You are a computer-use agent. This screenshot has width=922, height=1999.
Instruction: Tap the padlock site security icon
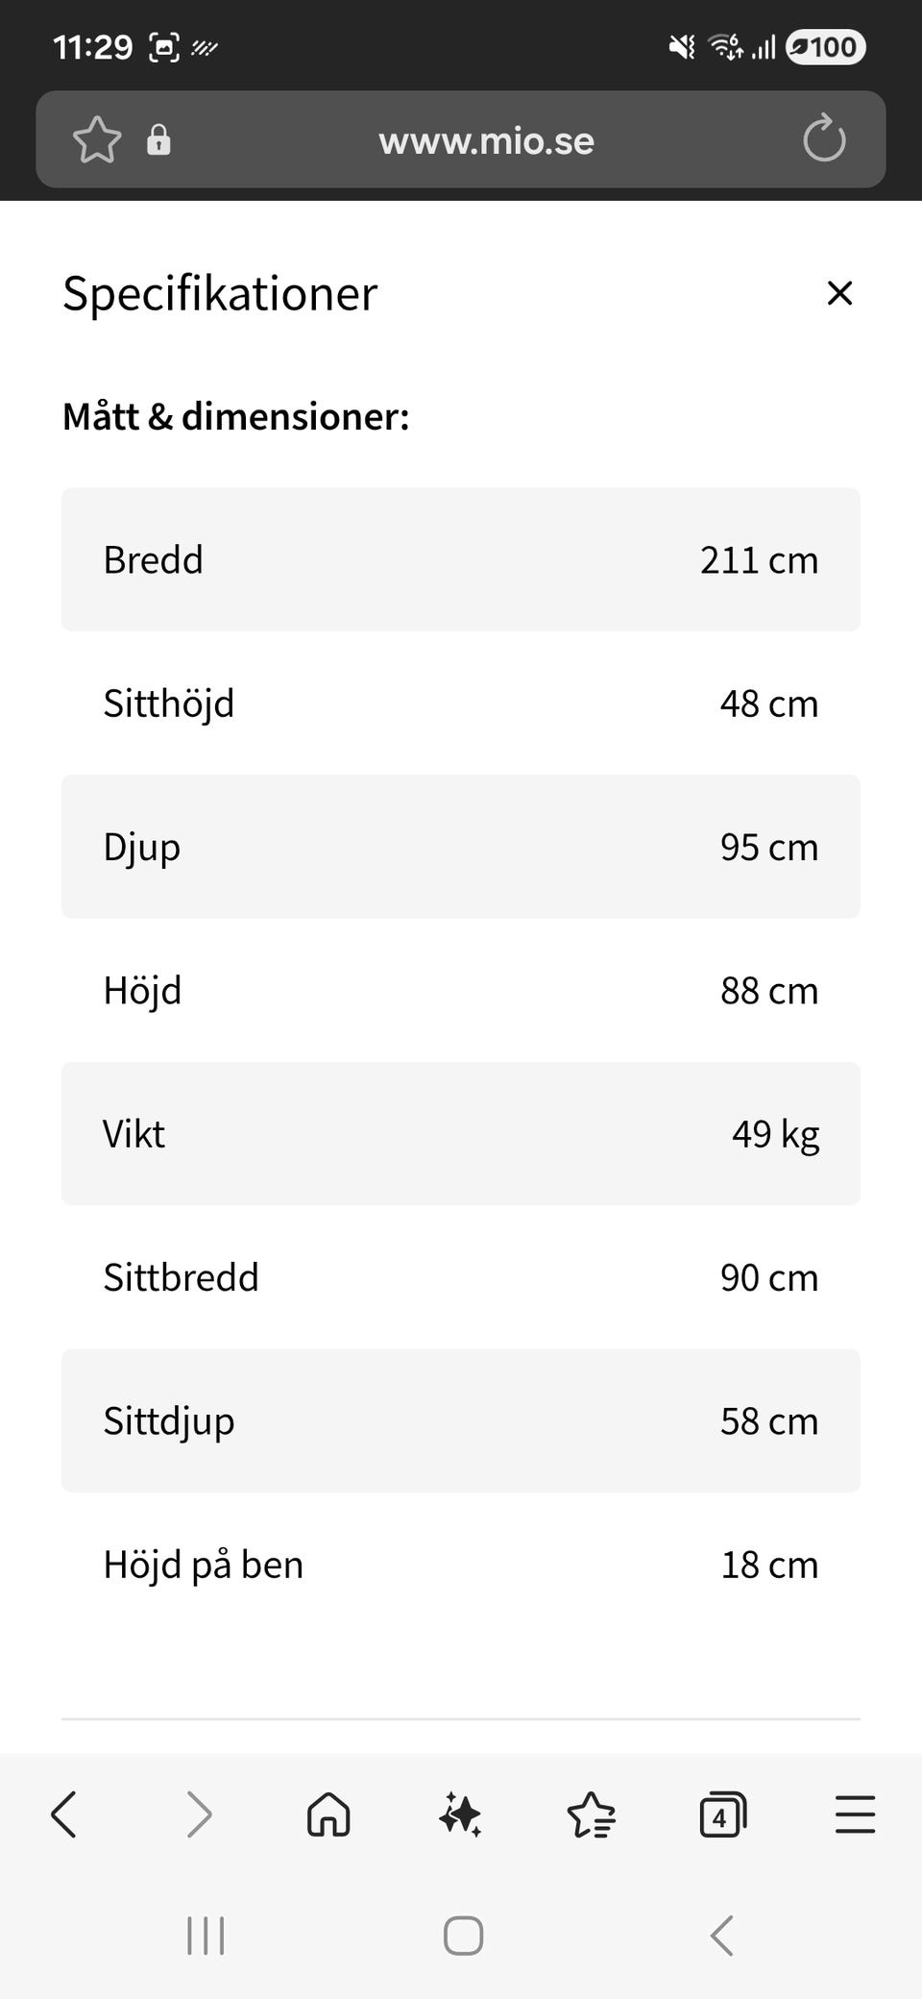pyautogui.click(x=158, y=140)
